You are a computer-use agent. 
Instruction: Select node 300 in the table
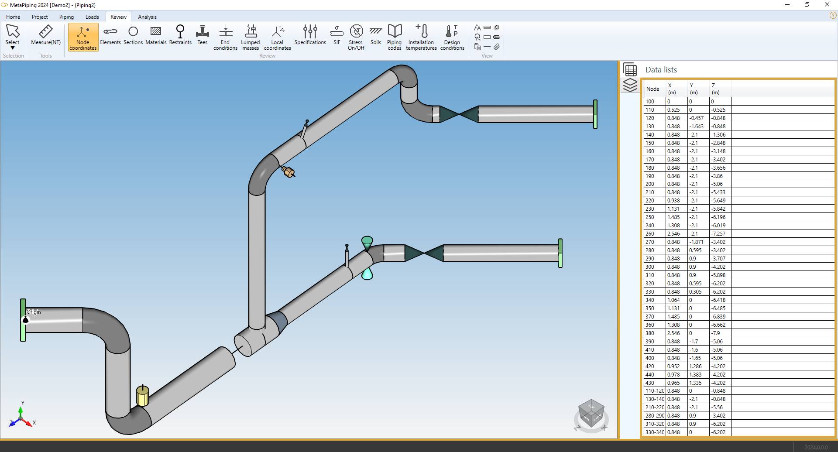click(655, 267)
